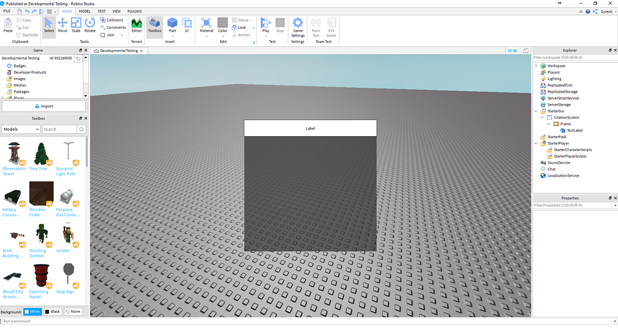
Task: Switch to the TEST ribbon tab
Action: tap(102, 11)
